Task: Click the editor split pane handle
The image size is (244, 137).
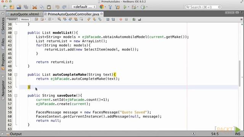Action: click(x=241, y=19)
